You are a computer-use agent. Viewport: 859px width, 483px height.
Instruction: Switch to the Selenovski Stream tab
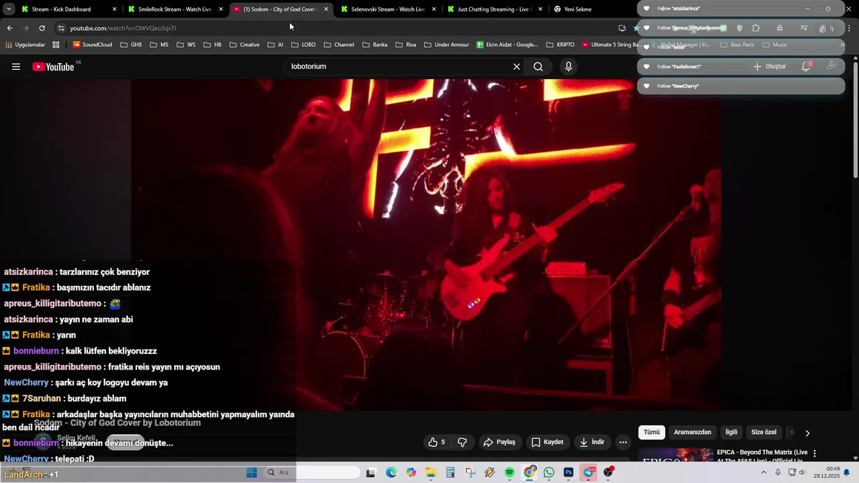click(x=388, y=9)
